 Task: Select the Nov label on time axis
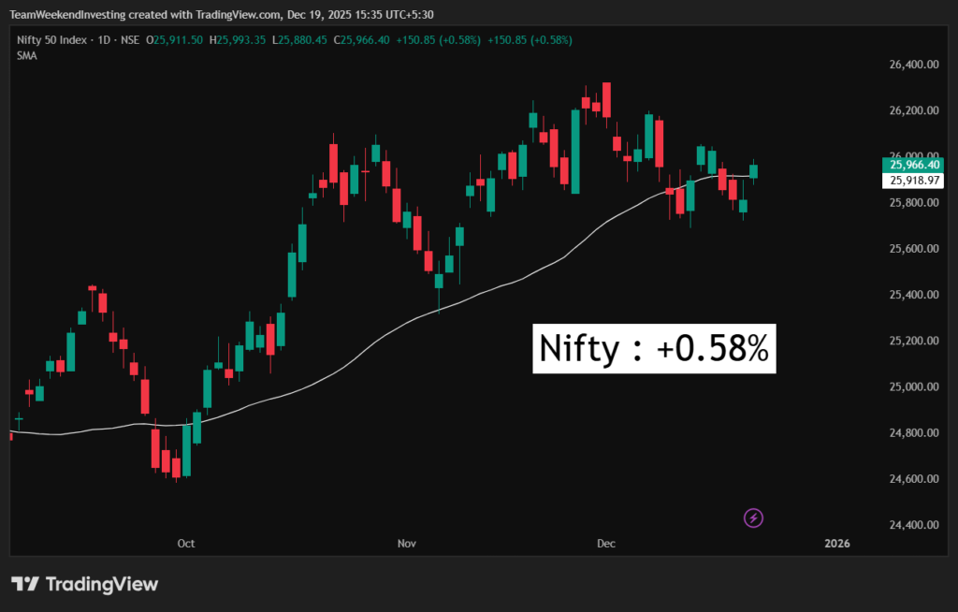pos(406,543)
